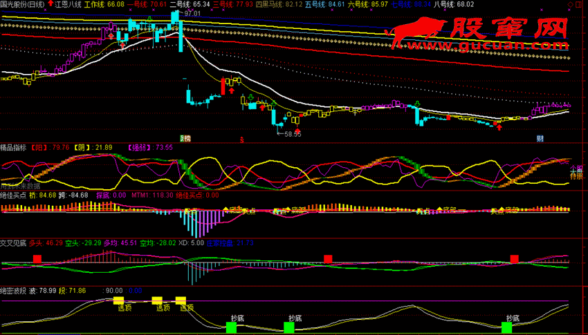Click the third yellow 逃顶 square marker
The width and height of the screenshot is (588, 335).
point(181,300)
